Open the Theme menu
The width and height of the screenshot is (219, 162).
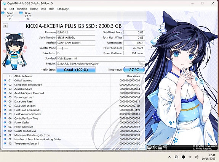point(34,9)
